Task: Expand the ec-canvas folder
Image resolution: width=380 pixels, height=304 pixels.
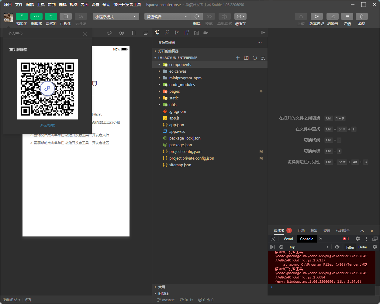Action: tap(210, 71)
